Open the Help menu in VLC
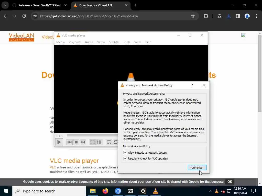This screenshot has width=262, height=196. [148, 42]
